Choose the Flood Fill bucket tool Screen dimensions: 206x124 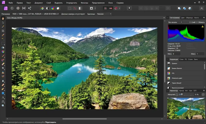(x=3, y=48)
